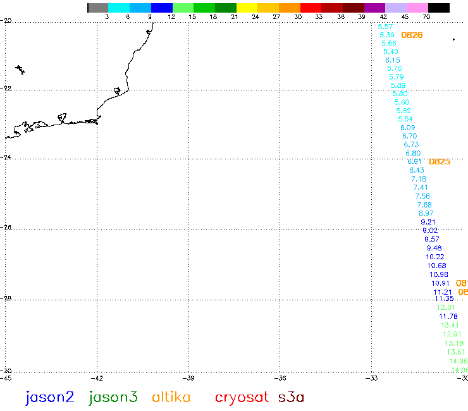The width and height of the screenshot is (468, 411).
Task: Click the green 13.41 value
Action: [450, 326]
